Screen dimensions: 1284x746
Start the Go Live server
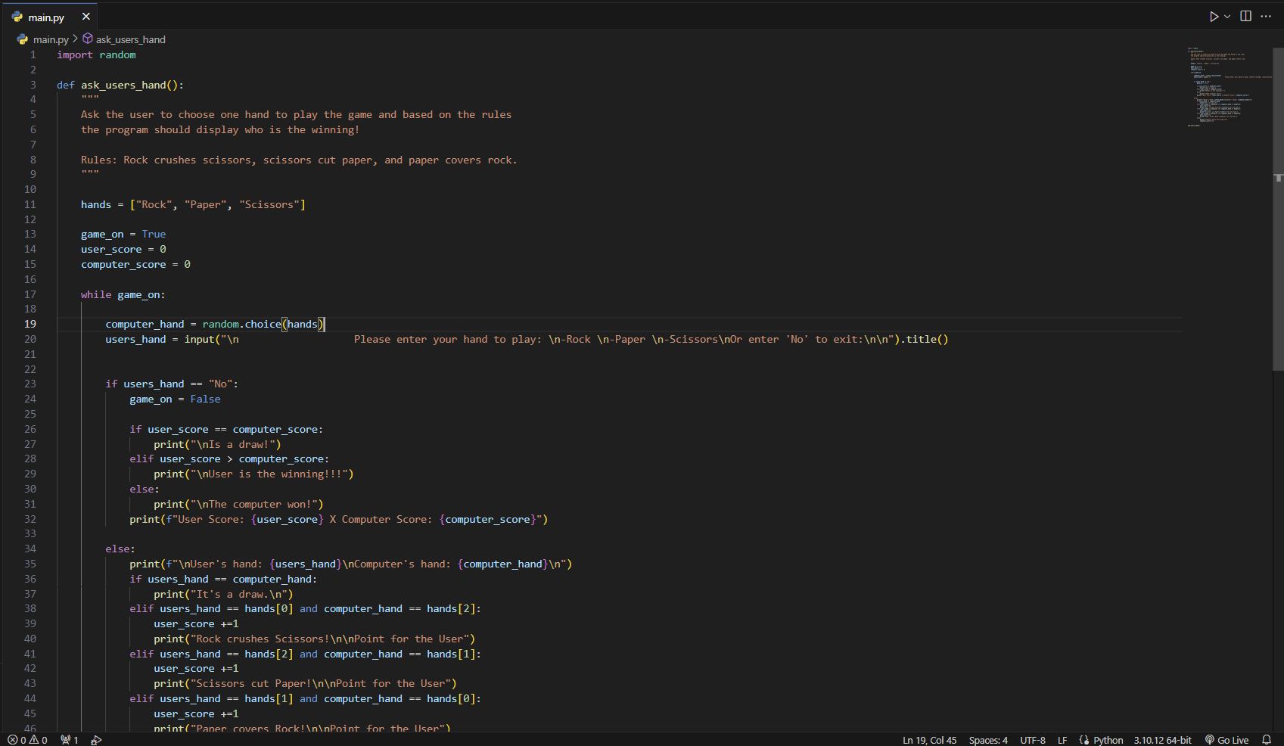(1226, 740)
